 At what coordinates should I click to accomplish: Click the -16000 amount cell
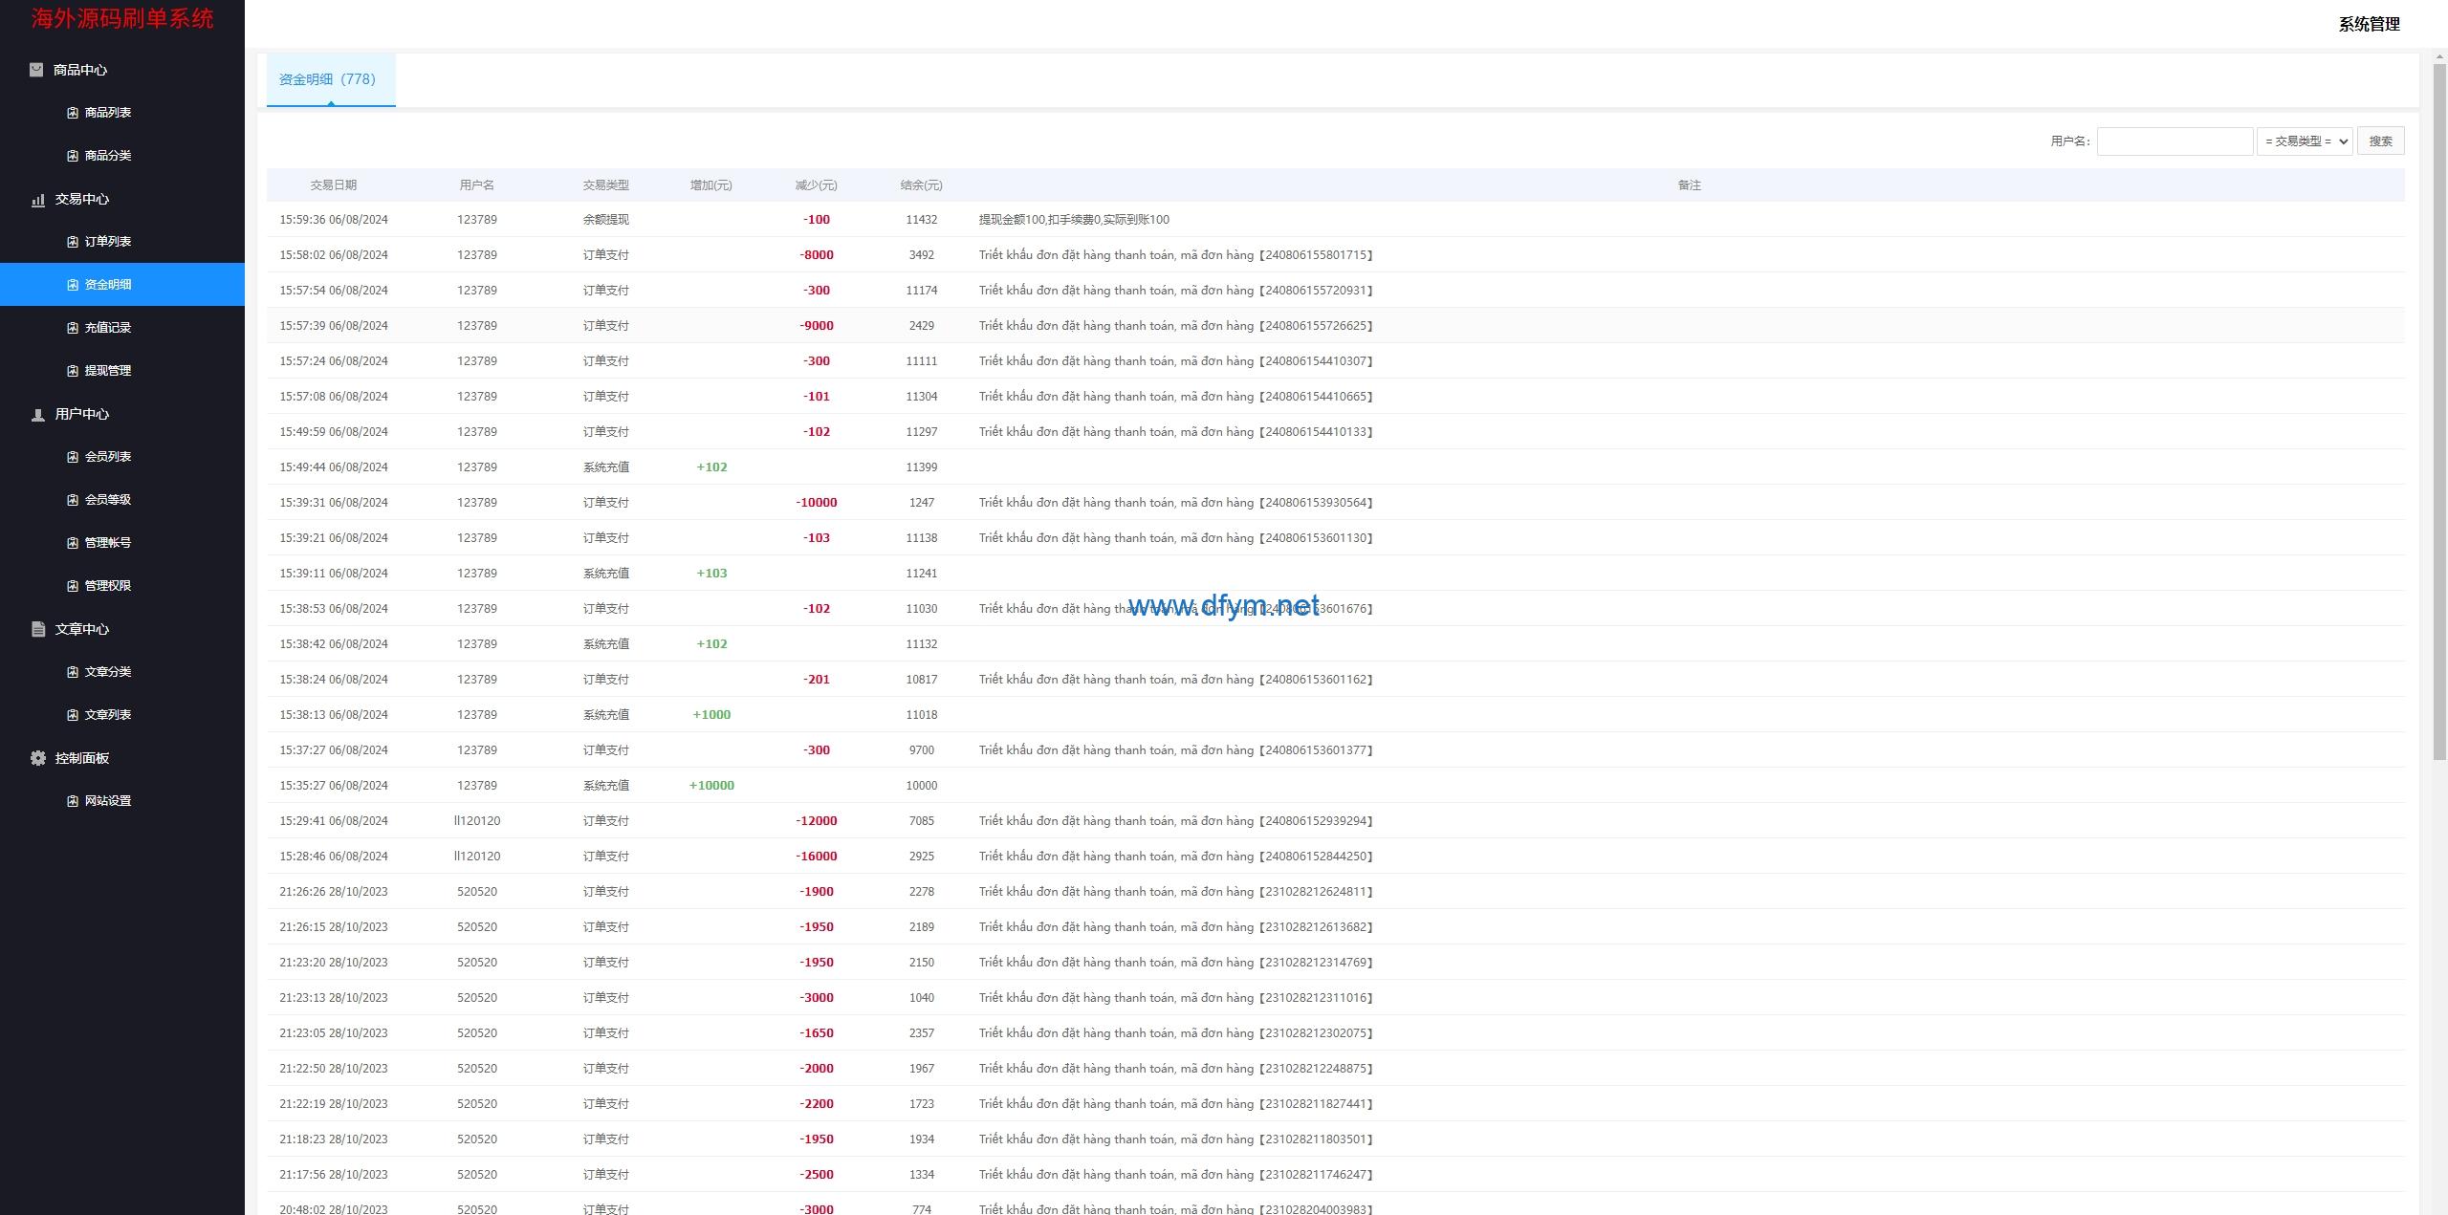[x=817, y=857]
